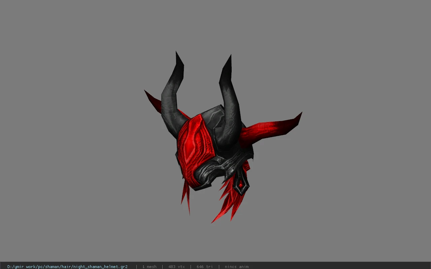Click the 'nincs anim' status text
This screenshot has width=431, height=269.
coord(237,266)
